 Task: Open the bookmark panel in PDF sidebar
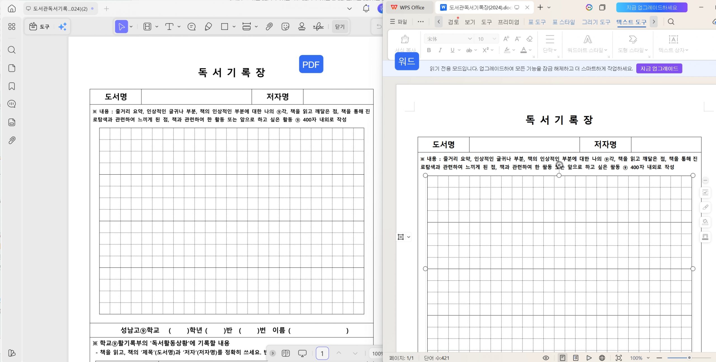(x=12, y=86)
